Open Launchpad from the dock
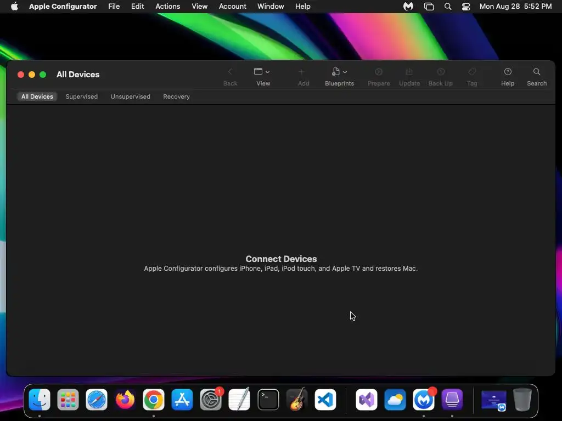This screenshot has height=421, width=562. (68, 399)
